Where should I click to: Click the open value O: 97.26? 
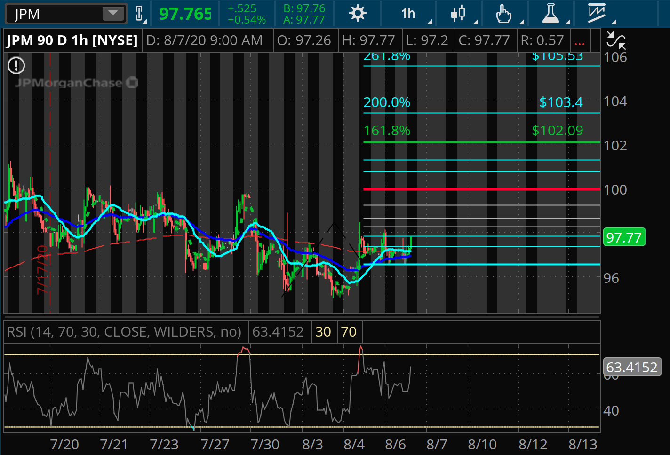(x=304, y=40)
